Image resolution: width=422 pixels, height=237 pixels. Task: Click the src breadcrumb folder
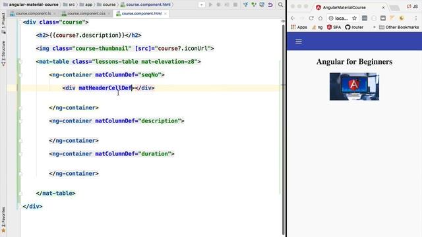69,5
